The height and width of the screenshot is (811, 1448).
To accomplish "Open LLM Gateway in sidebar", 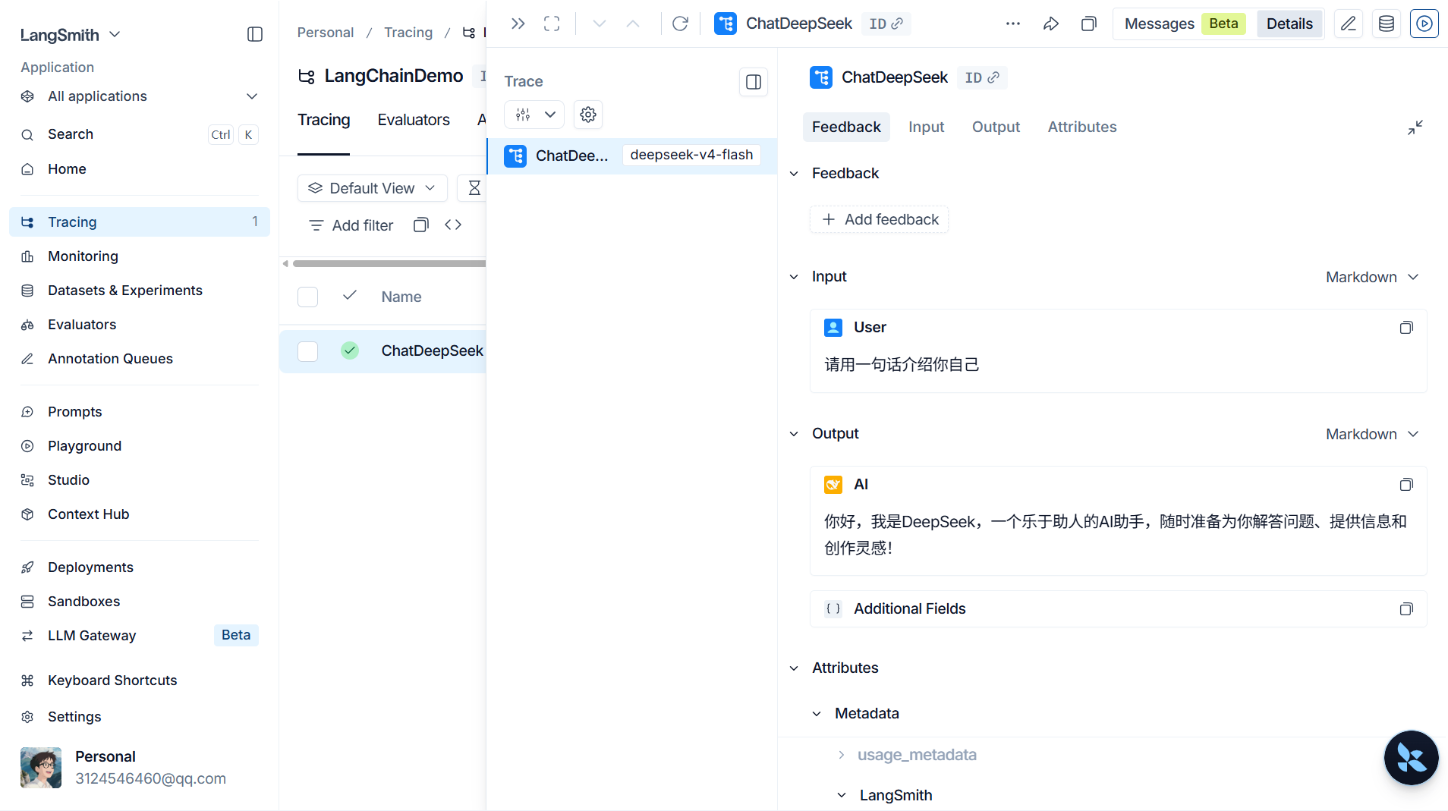I will pos(140,636).
